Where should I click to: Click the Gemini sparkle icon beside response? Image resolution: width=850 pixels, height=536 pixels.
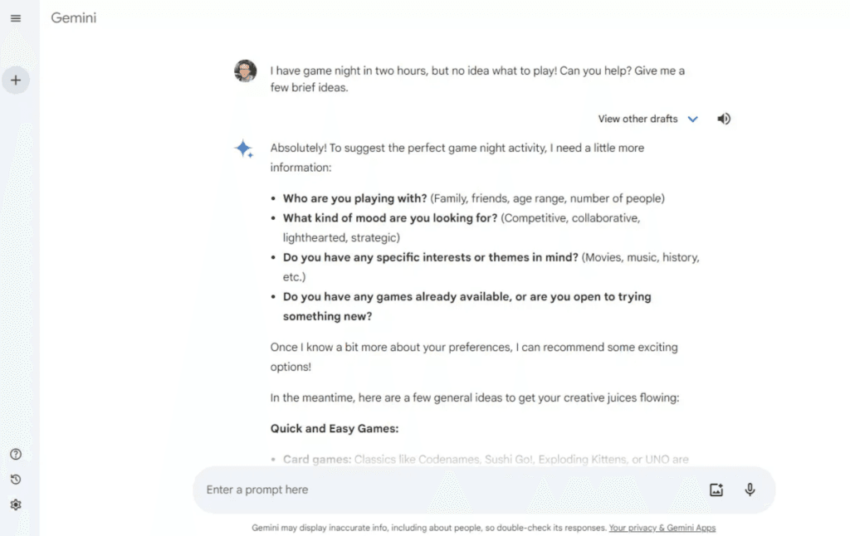pyautogui.click(x=244, y=149)
